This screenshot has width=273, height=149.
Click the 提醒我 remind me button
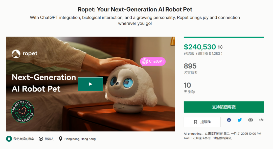click(x=202, y=122)
